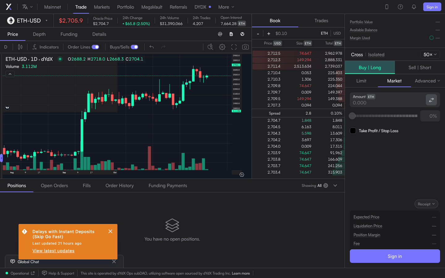The image size is (445, 278).
Task: Open the help circle icon
Action: click(400, 7)
